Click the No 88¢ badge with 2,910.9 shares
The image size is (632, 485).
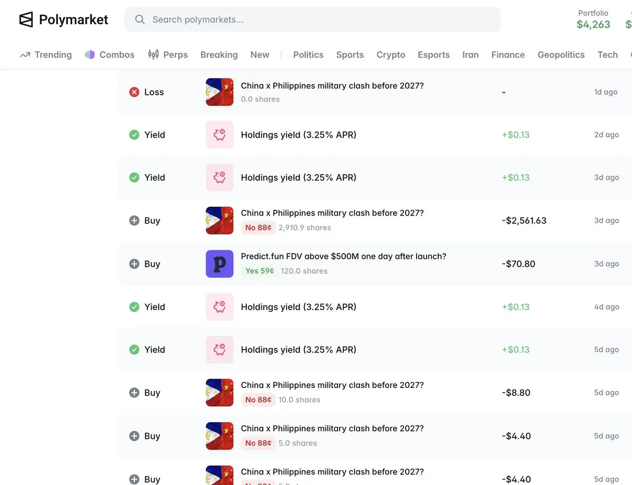(x=259, y=228)
